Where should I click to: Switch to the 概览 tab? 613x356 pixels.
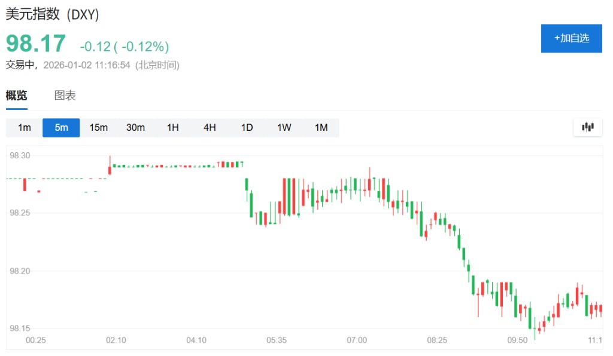point(17,96)
